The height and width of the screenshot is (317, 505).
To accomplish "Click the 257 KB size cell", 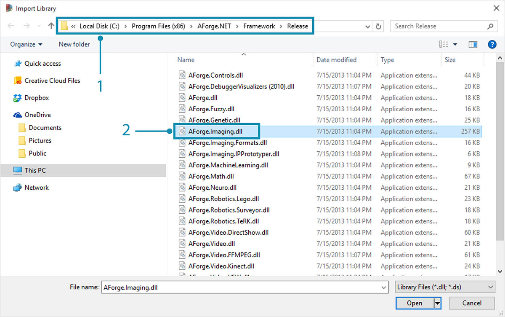I will tap(470, 132).
